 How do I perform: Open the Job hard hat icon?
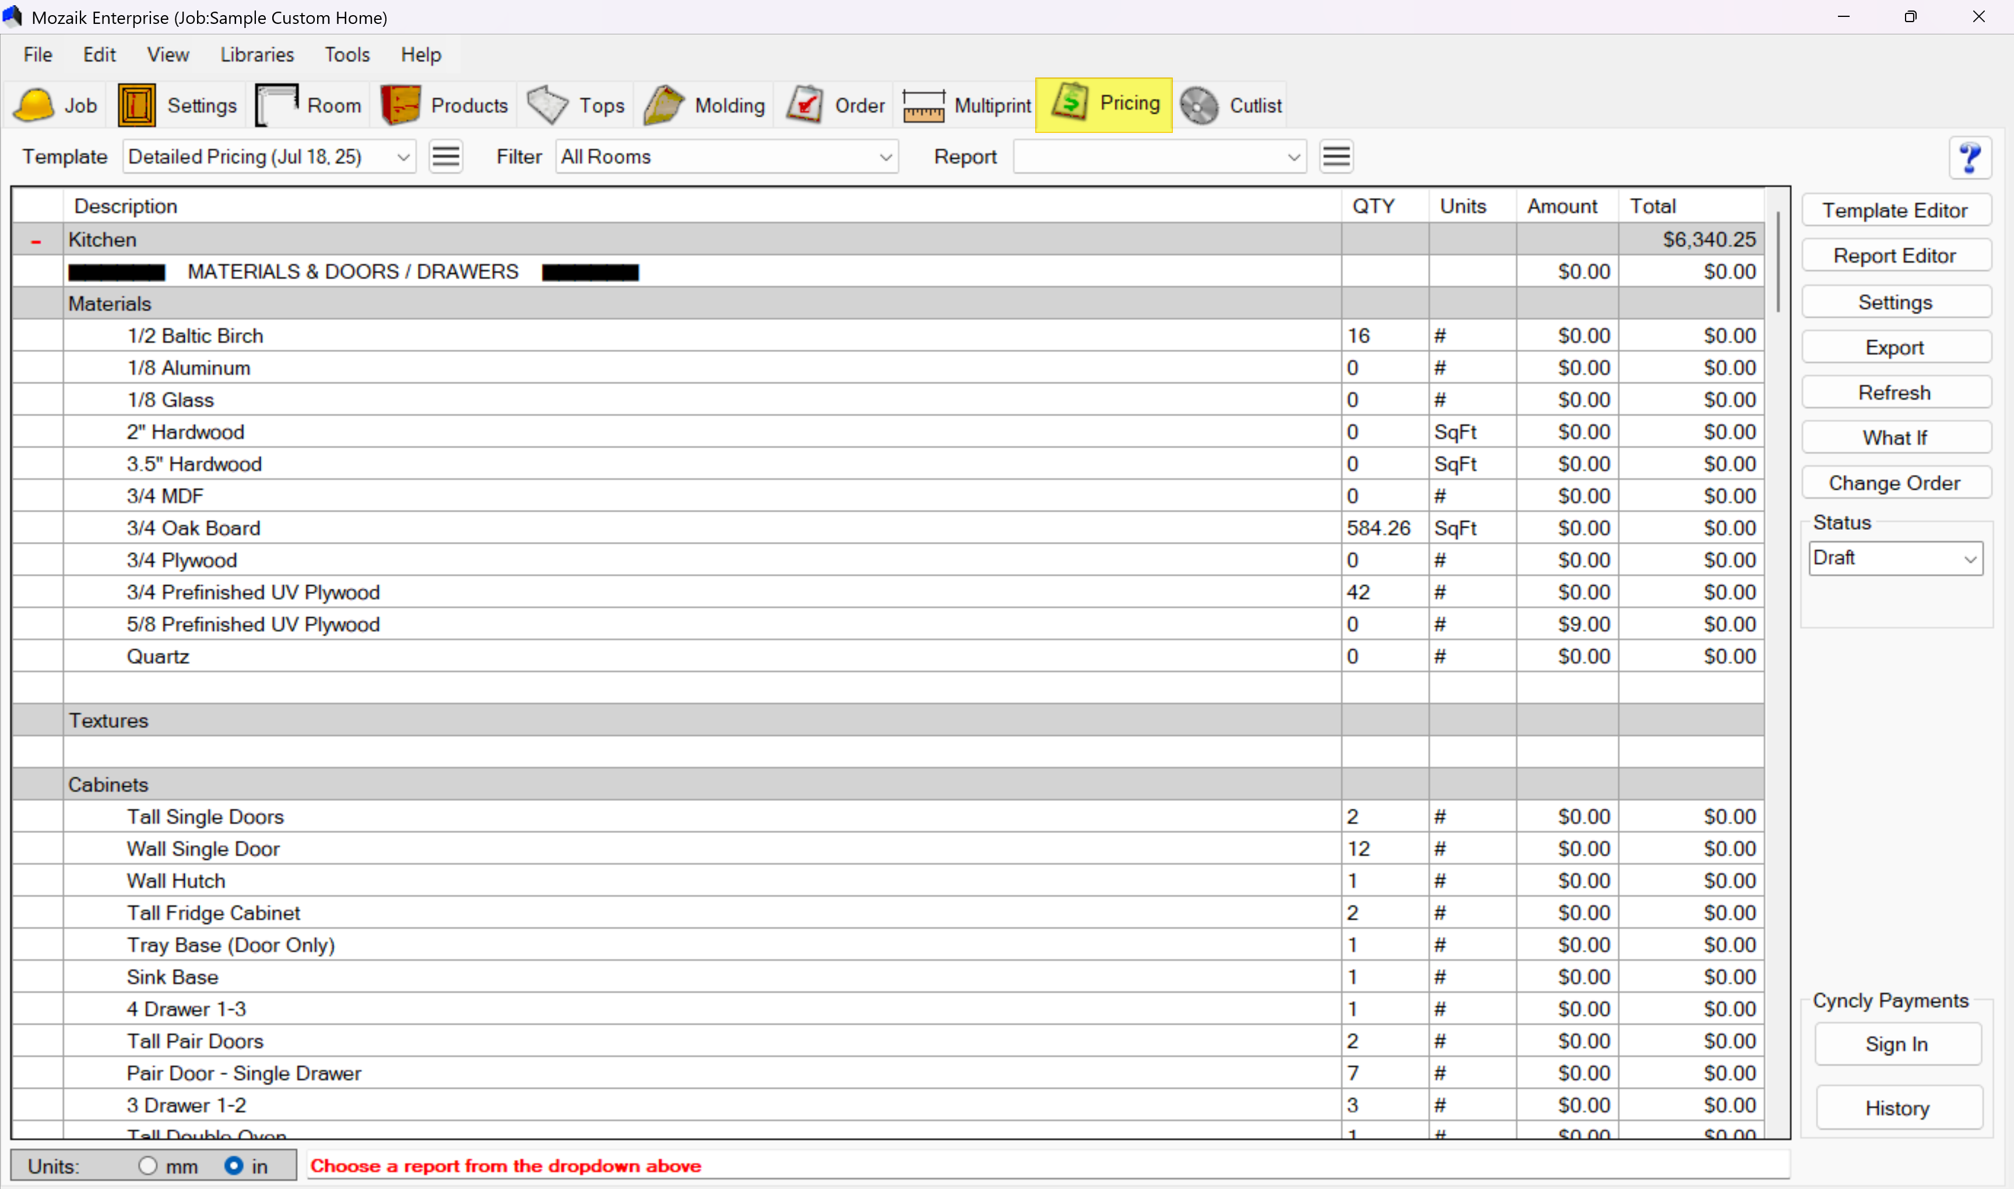[x=34, y=105]
